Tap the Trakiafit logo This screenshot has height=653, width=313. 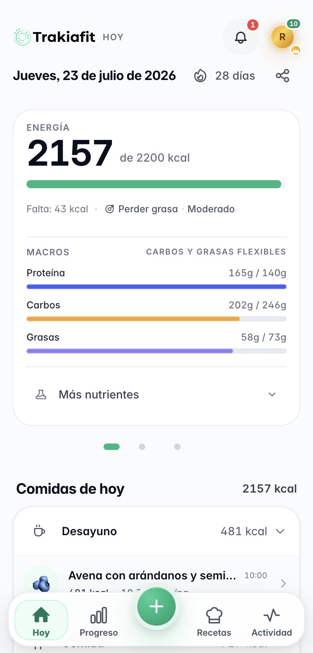[55, 37]
